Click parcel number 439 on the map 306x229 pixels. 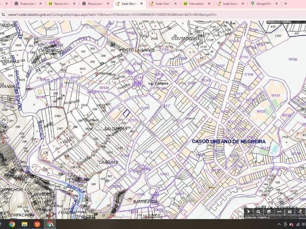tap(273, 27)
